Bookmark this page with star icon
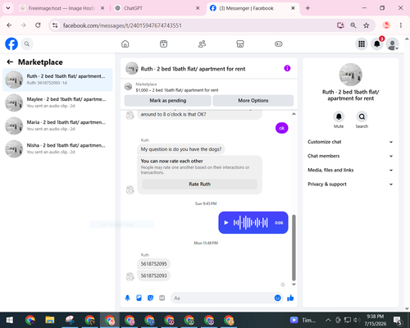 [x=367, y=25]
